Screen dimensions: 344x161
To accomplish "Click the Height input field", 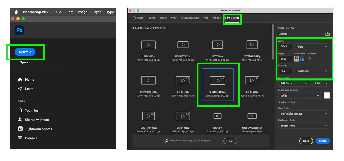I will coord(285,59).
